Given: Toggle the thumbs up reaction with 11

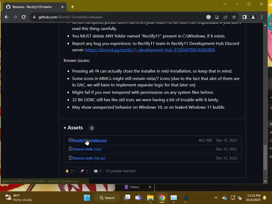Looking at the screenshot, I should pyautogui.click(x=70, y=171).
